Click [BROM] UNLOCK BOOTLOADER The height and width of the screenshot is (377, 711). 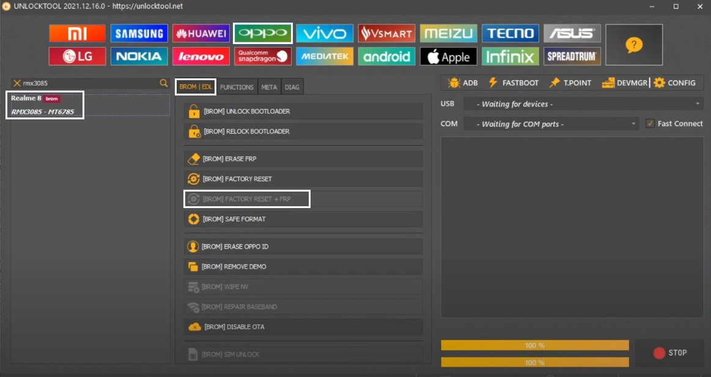click(303, 111)
